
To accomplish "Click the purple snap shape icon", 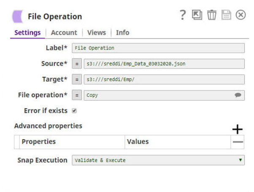I will pyautogui.click(x=18, y=16).
